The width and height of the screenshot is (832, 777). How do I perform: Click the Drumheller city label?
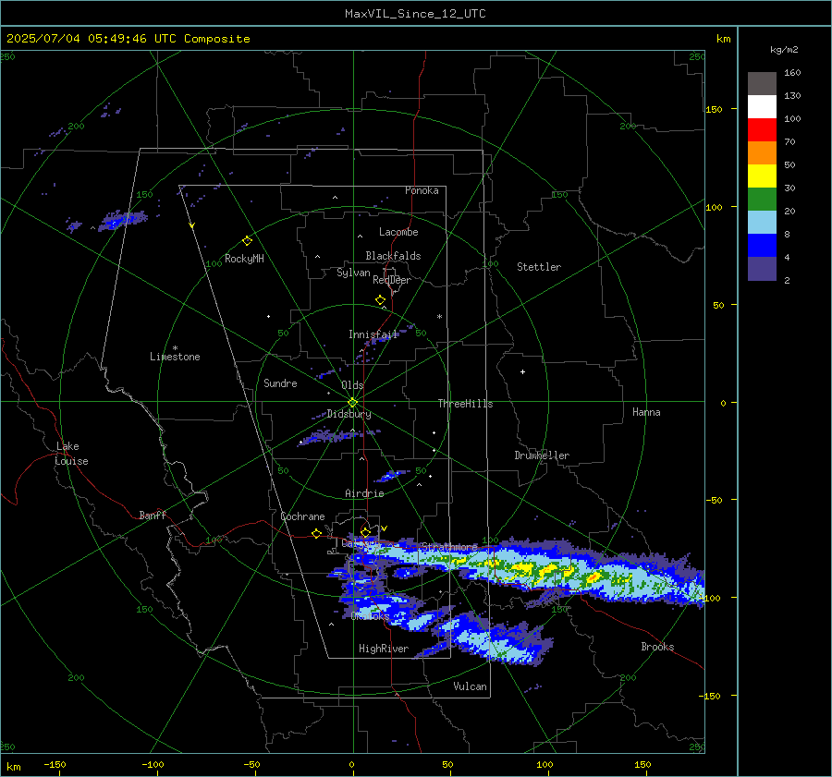coord(542,455)
